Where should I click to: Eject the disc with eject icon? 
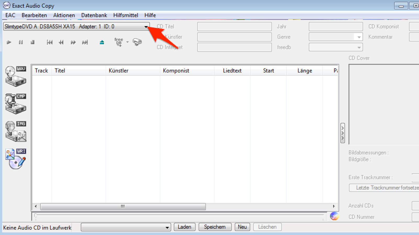click(102, 42)
